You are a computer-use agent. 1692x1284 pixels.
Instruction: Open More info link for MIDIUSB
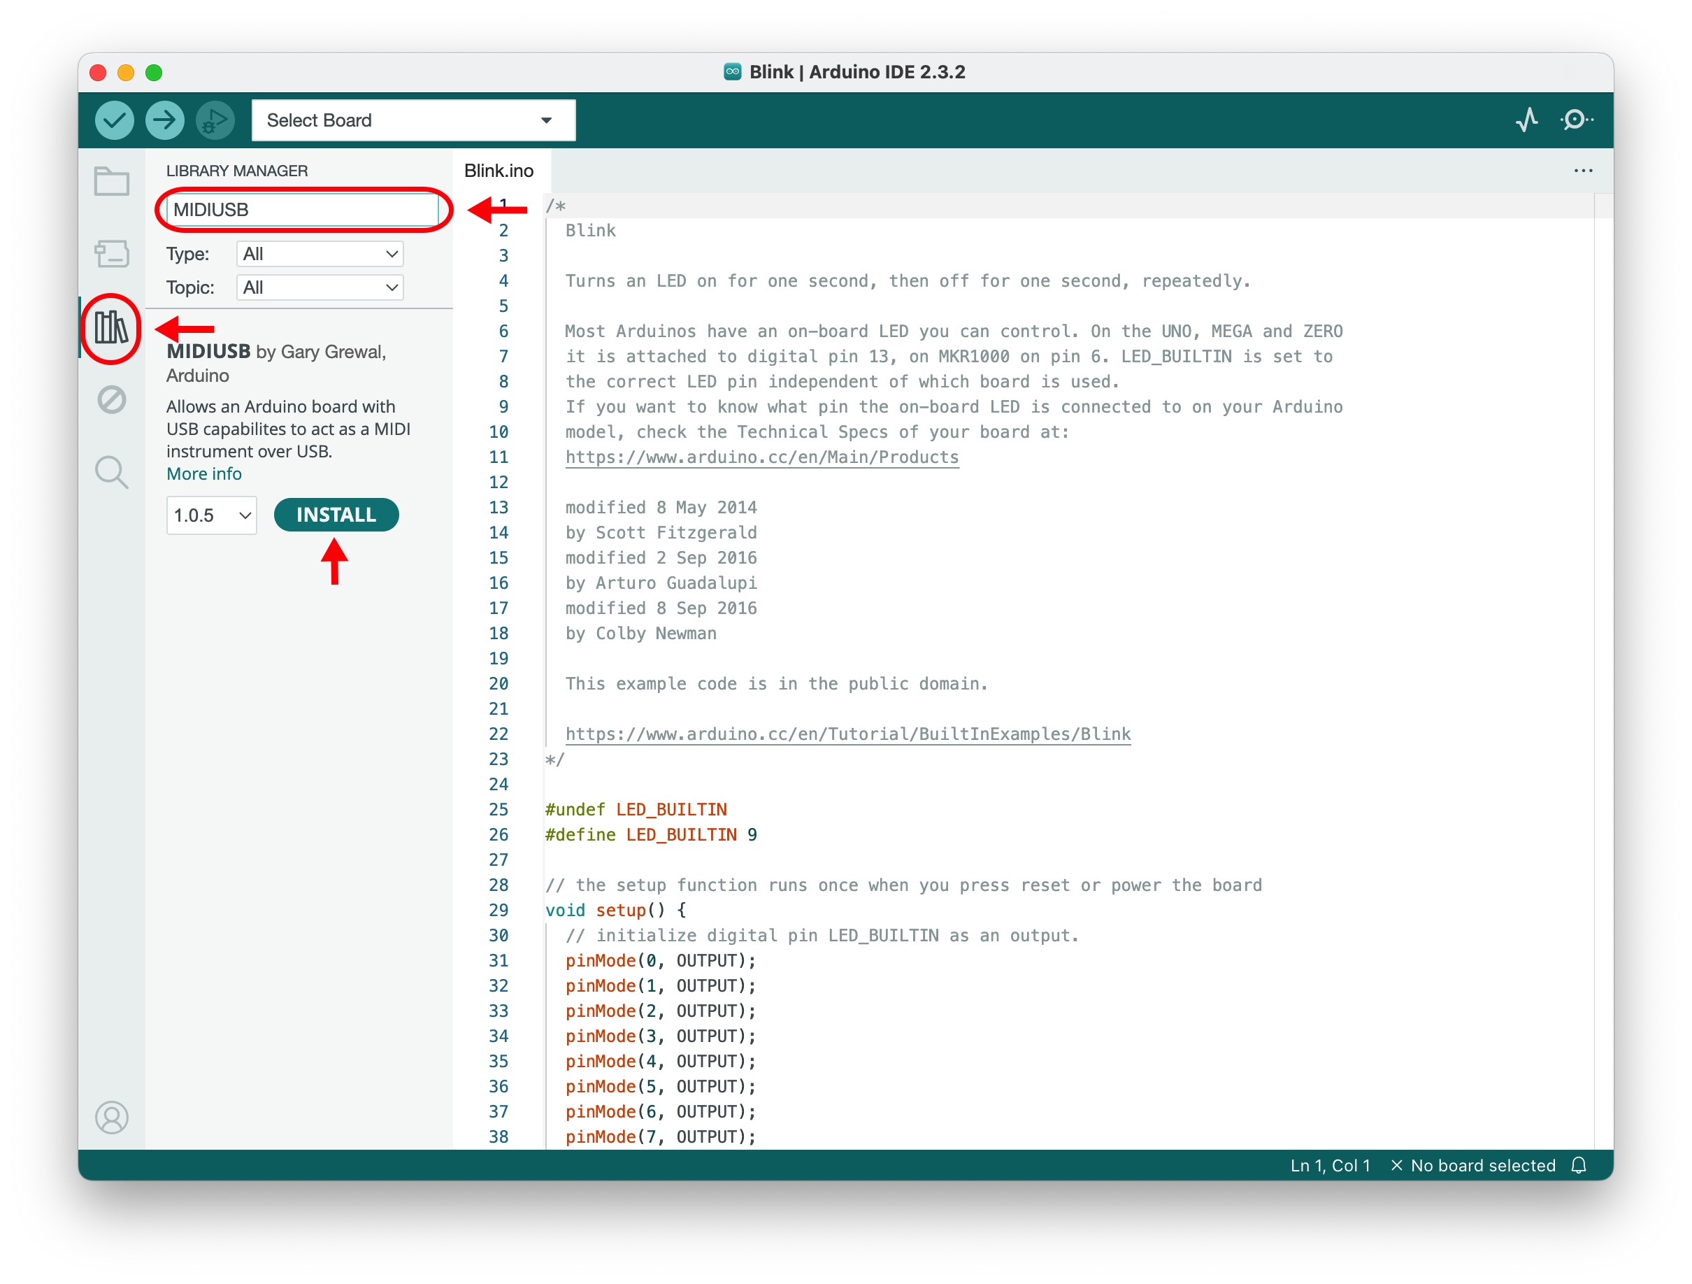tap(204, 473)
